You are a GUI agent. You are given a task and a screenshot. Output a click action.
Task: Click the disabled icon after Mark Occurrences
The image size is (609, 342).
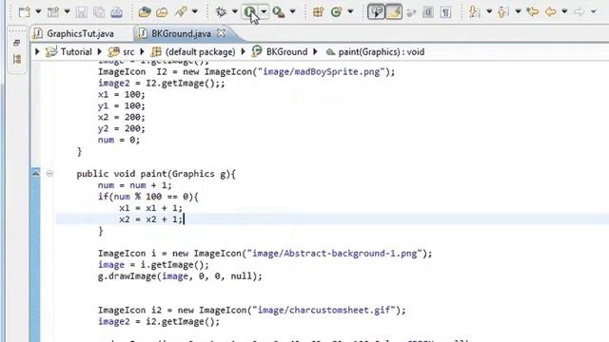click(411, 12)
